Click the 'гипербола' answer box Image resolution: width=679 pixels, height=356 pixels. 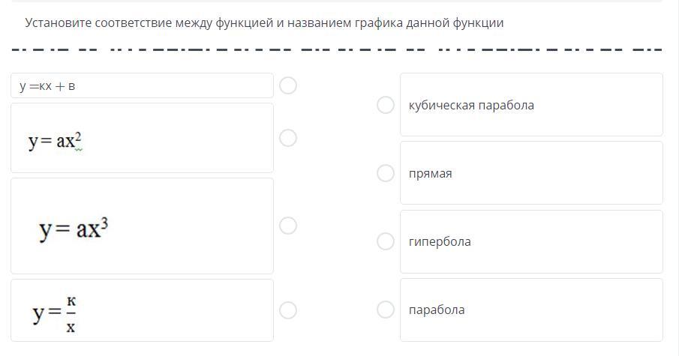(531, 241)
